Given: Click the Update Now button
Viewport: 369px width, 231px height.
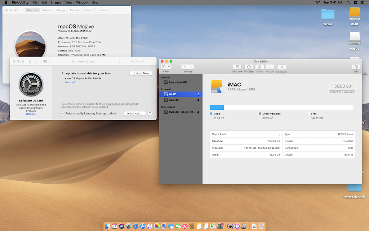Looking at the screenshot, I should coord(141,73).
